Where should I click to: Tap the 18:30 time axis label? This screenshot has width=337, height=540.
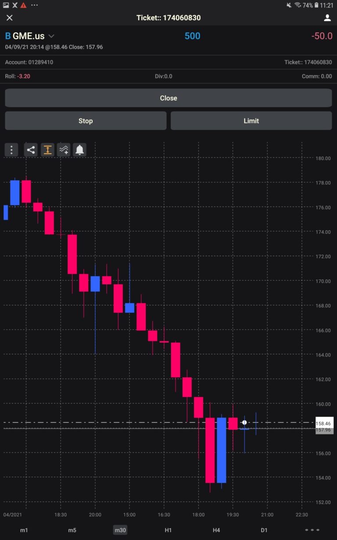click(x=61, y=515)
